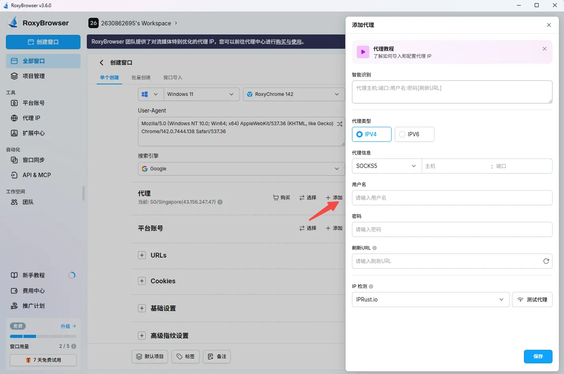Select the IPV4 proxy type
This screenshot has width=564, height=374.
tap(371, 134)
